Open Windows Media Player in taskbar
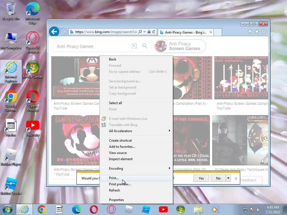This screenshot has height=215, width=287. point(215,209)
